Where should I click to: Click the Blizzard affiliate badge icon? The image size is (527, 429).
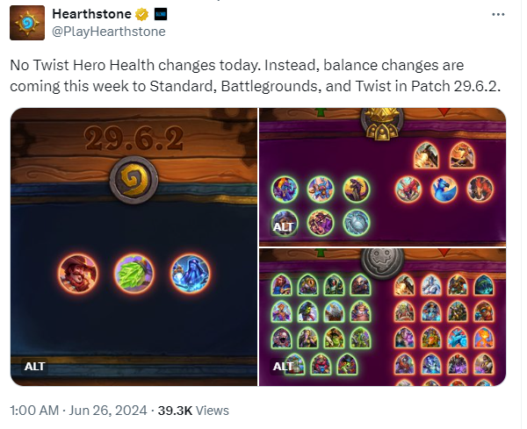click(x=161, y=14)
